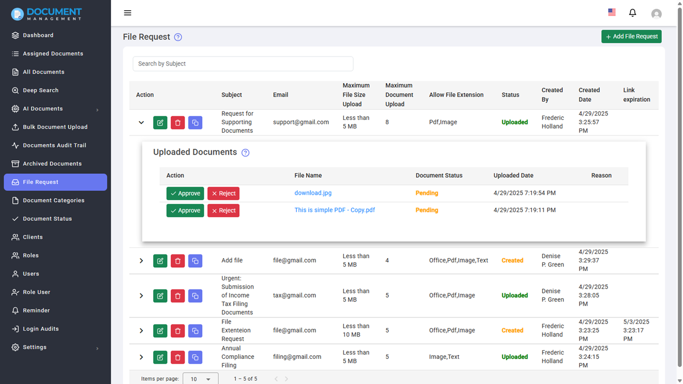
Task: Copy link for File Extenteion Request
Action: (x=195, y=331)
